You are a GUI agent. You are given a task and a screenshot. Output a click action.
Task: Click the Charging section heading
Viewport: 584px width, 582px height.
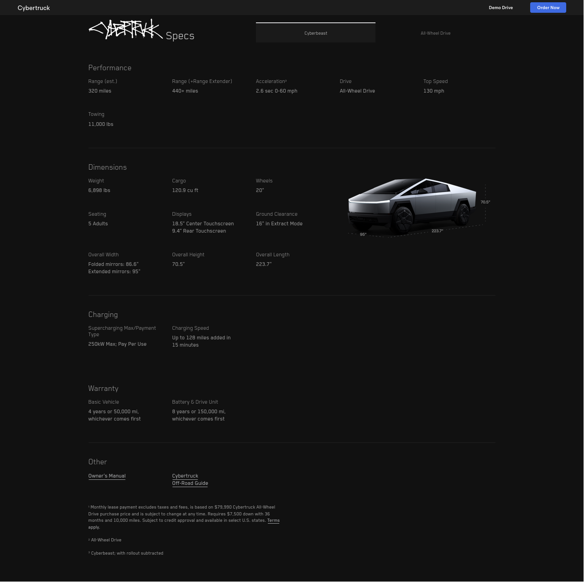[x=103, y=314]
